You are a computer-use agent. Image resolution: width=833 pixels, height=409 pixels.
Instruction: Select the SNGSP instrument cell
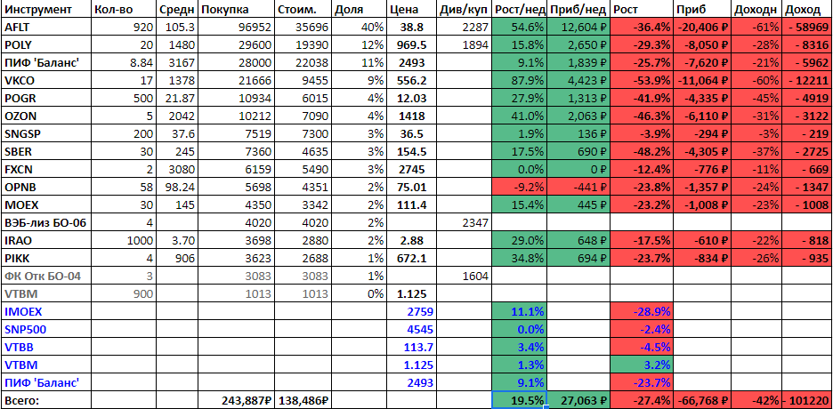(x=45, y=133)
